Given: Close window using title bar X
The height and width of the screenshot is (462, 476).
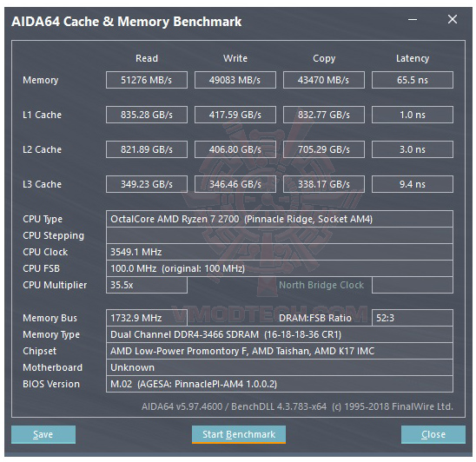Looking at the screenshot, I should (453, 19).
